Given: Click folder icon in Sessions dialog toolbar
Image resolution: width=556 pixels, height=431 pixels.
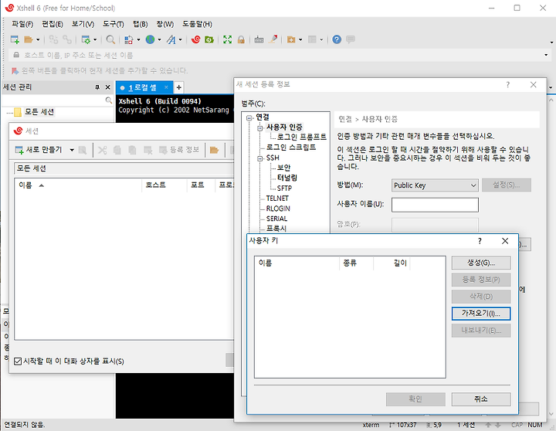Looking at the screenshot, I should 214,150.
